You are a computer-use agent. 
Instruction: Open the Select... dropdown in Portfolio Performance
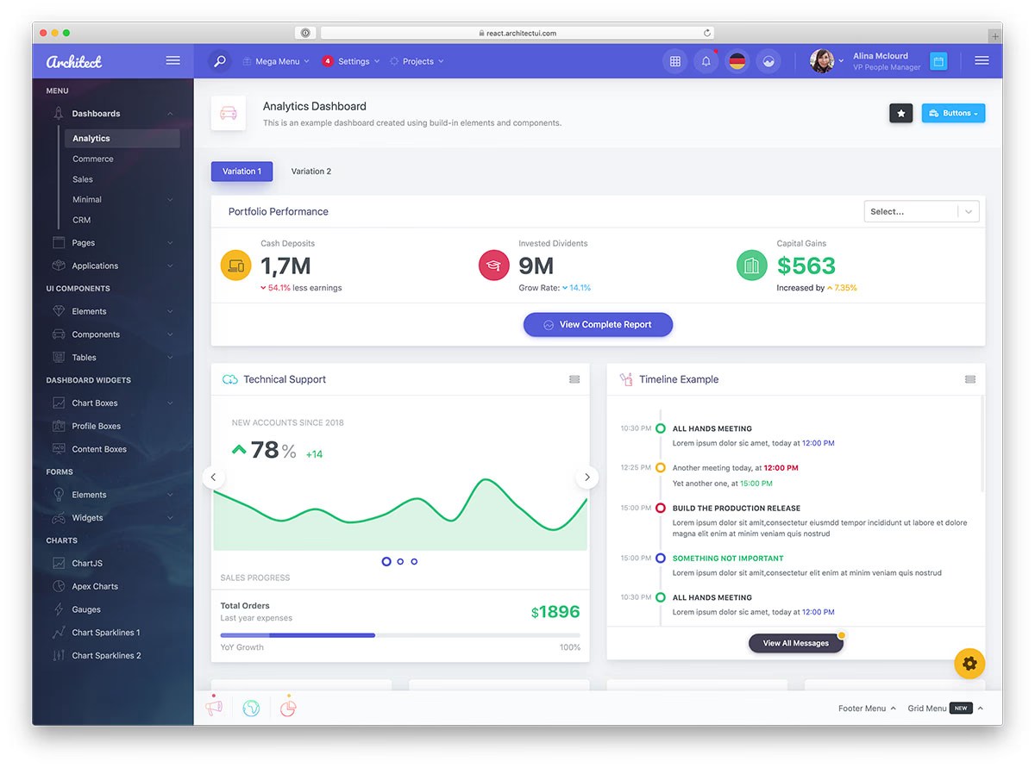pos(921,211)
